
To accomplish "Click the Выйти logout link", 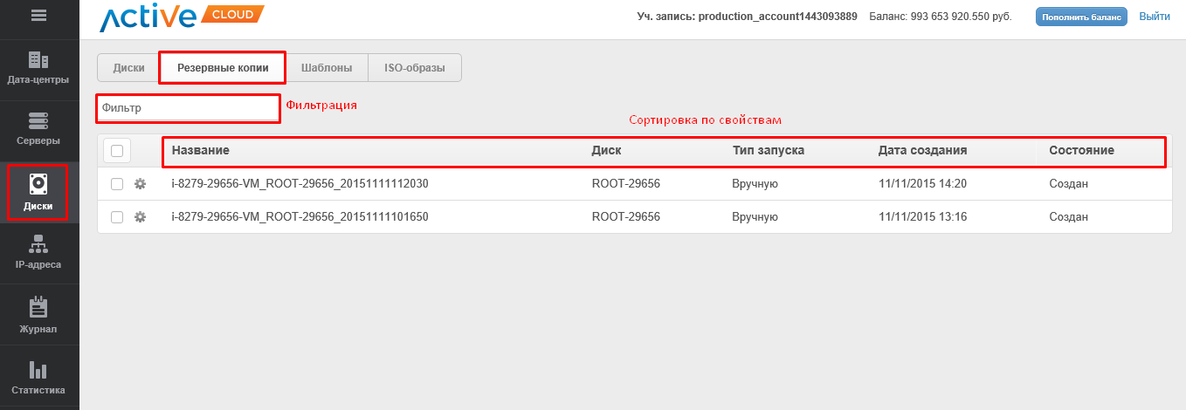I will point(1155,17).
